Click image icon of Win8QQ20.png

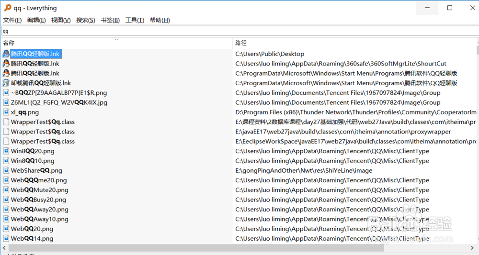pos(6,151)
